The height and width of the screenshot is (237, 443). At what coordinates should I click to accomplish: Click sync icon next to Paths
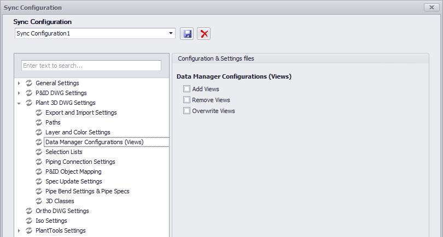pyautogui.click(x=39, y=122)
